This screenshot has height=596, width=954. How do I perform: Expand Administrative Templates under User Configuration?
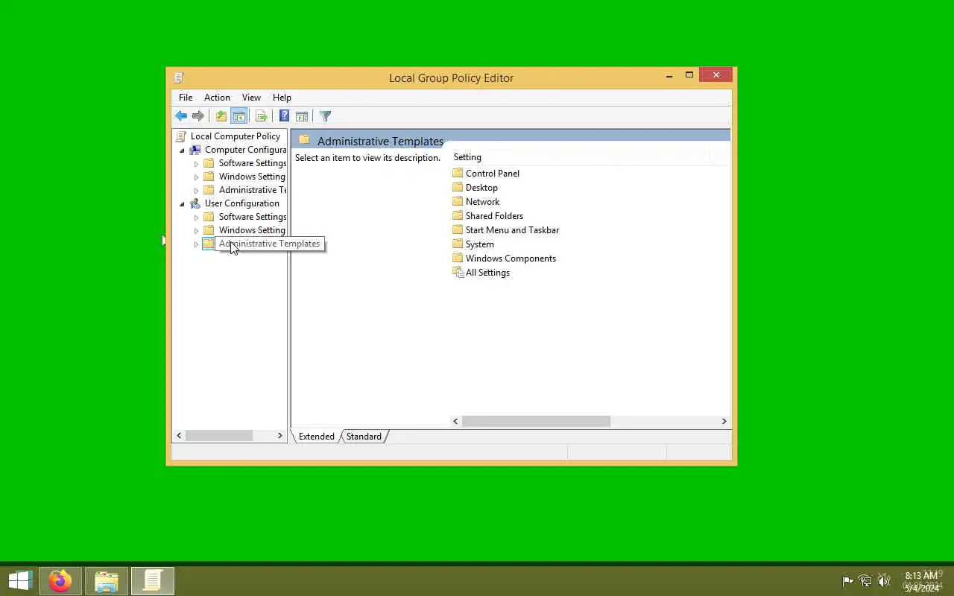(x=196, y=244)
